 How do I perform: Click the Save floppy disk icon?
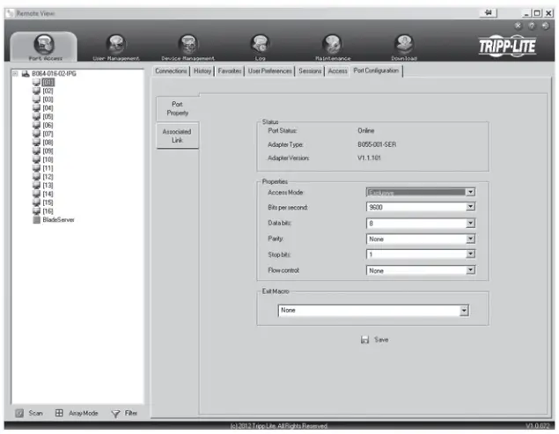click(x=364, y=340)
